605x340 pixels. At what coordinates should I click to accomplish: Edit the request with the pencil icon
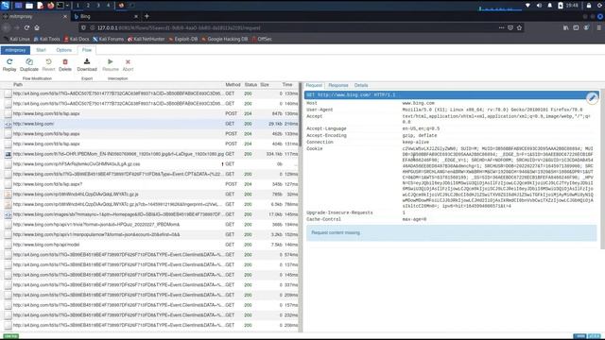[592, 98]
